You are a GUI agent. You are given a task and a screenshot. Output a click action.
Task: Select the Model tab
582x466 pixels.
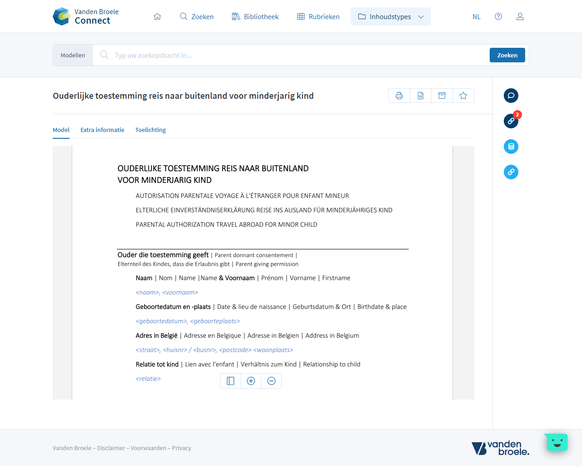tap(61, 130)
